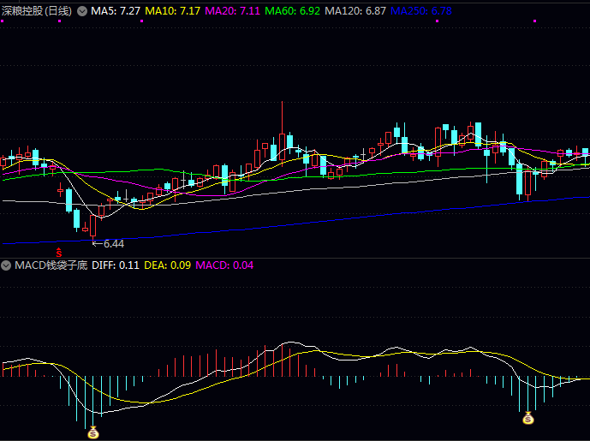
Task: Click the magenta MA20: 7.11 label
Action: (x=233, y=11)
